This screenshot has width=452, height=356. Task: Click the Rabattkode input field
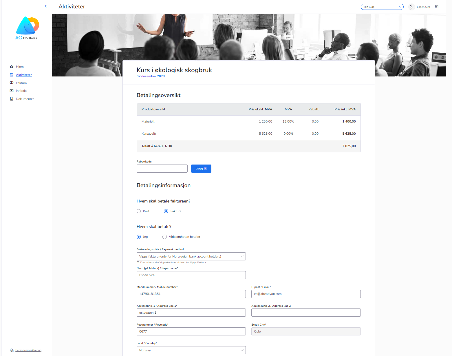click(162, 169)
